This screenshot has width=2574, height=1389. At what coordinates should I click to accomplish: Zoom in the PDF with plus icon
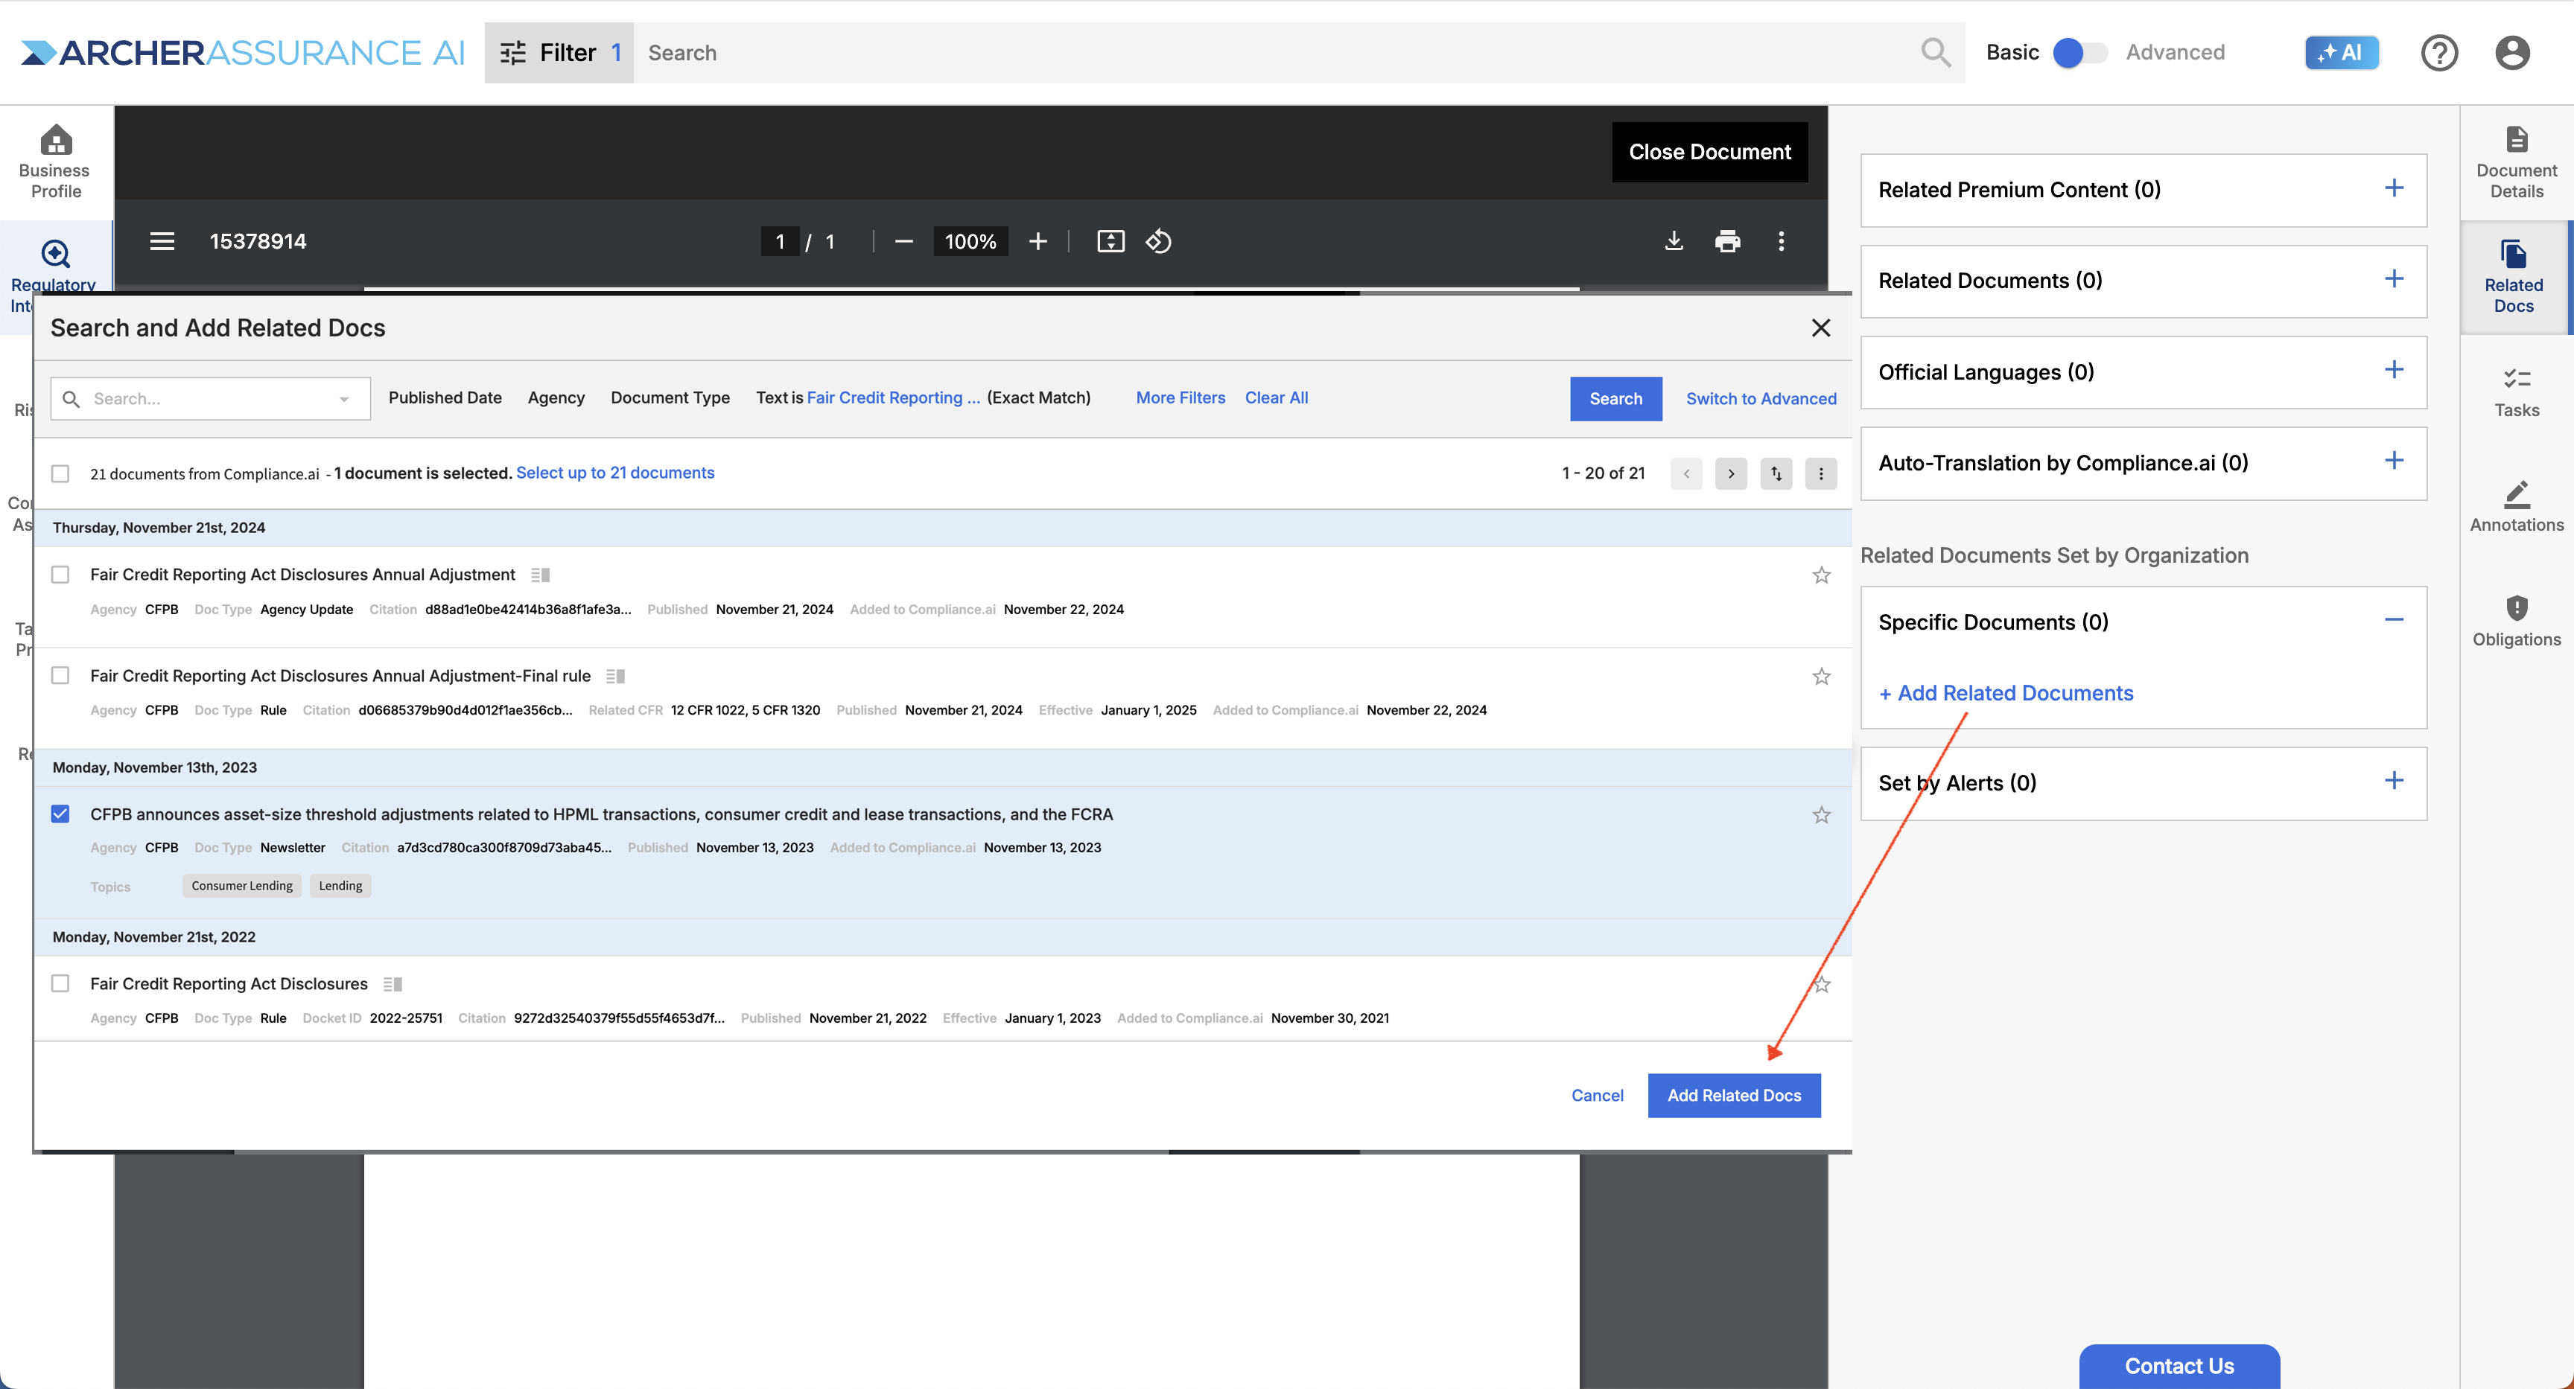tap(1038, 240)
